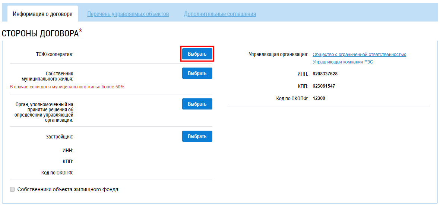Switch to the Информация о договоре tab
Screen dimensions: 440x206
point(42,14)
